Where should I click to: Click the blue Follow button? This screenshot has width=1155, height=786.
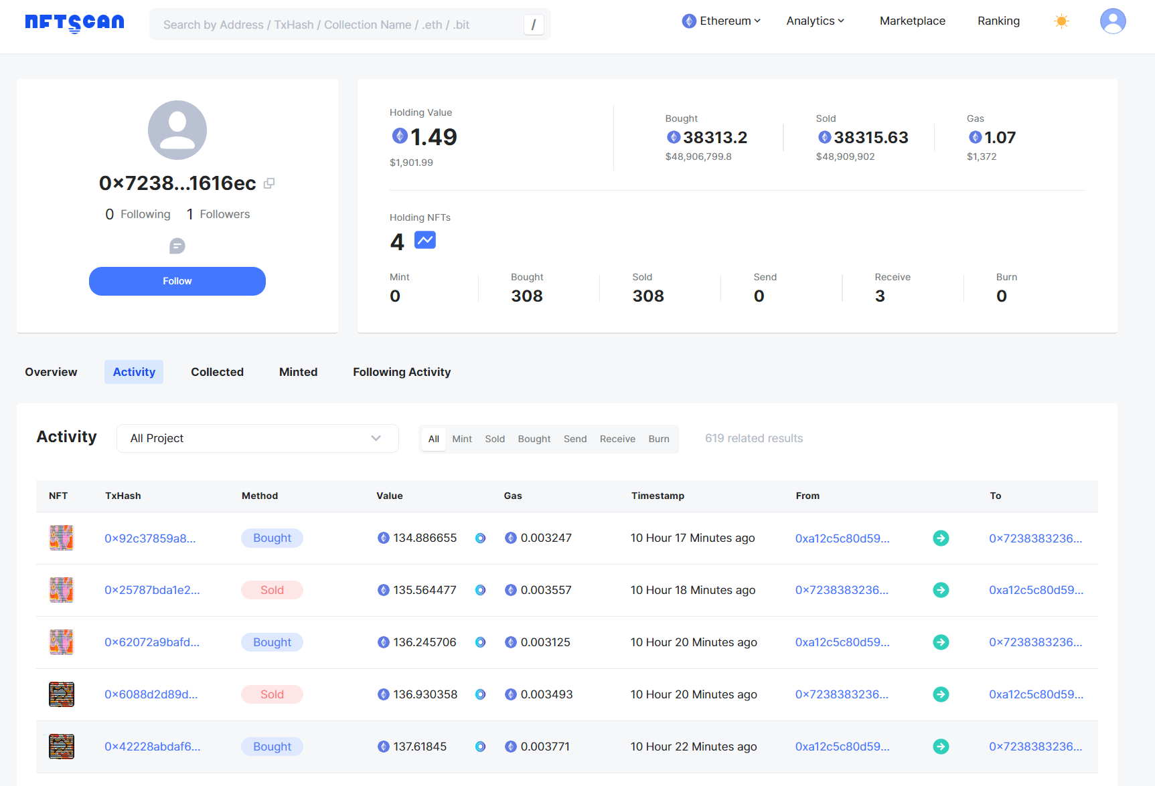tap(177, 281)
